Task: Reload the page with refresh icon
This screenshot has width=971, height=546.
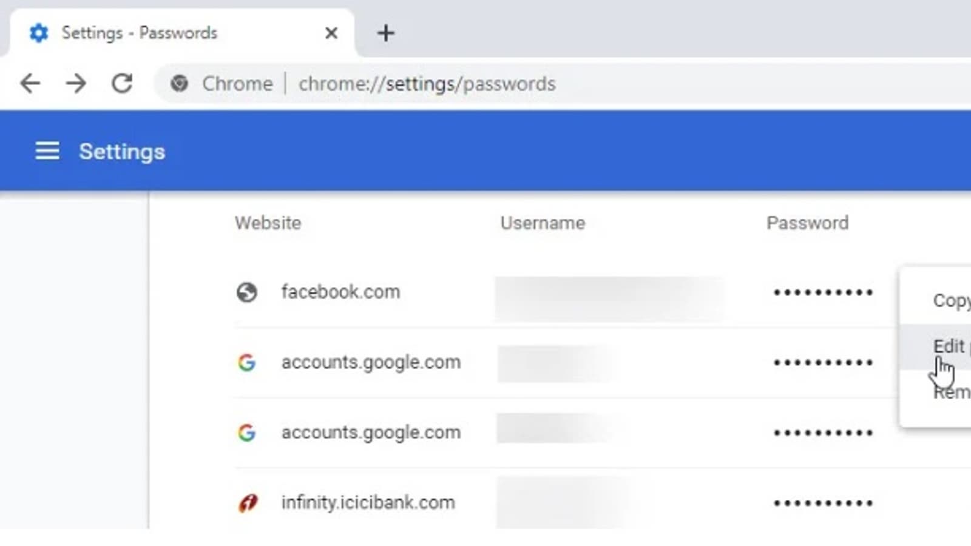Action: (x=122, y=83)
